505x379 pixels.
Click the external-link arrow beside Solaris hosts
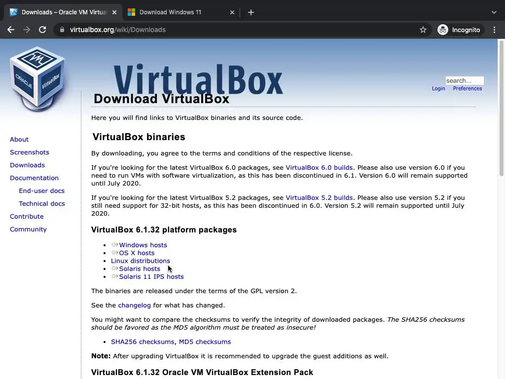(114, 268)
